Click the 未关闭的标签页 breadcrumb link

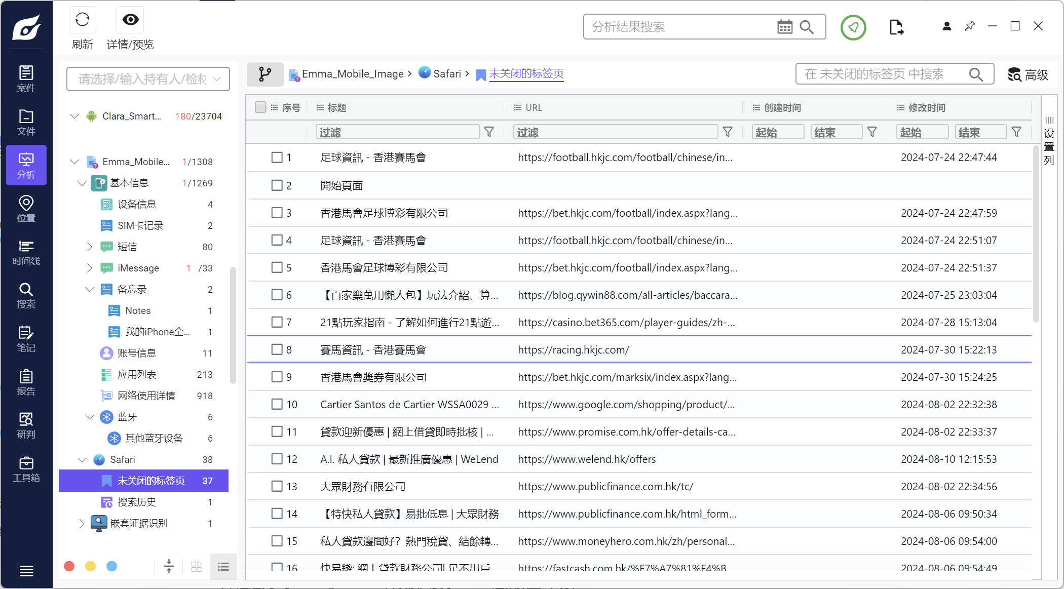(526, 74)
